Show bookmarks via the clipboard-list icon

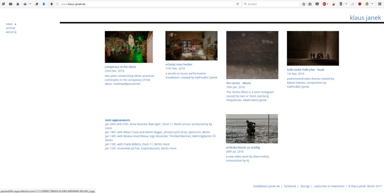(310, 4)
